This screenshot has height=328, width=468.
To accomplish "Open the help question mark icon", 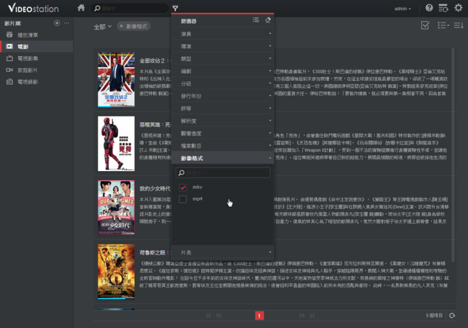I will coord(429,8).
